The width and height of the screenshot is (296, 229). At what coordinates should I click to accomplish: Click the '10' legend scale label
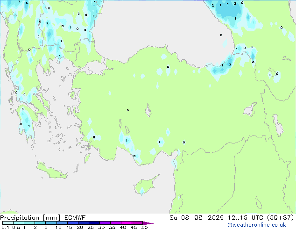[58, 227]
